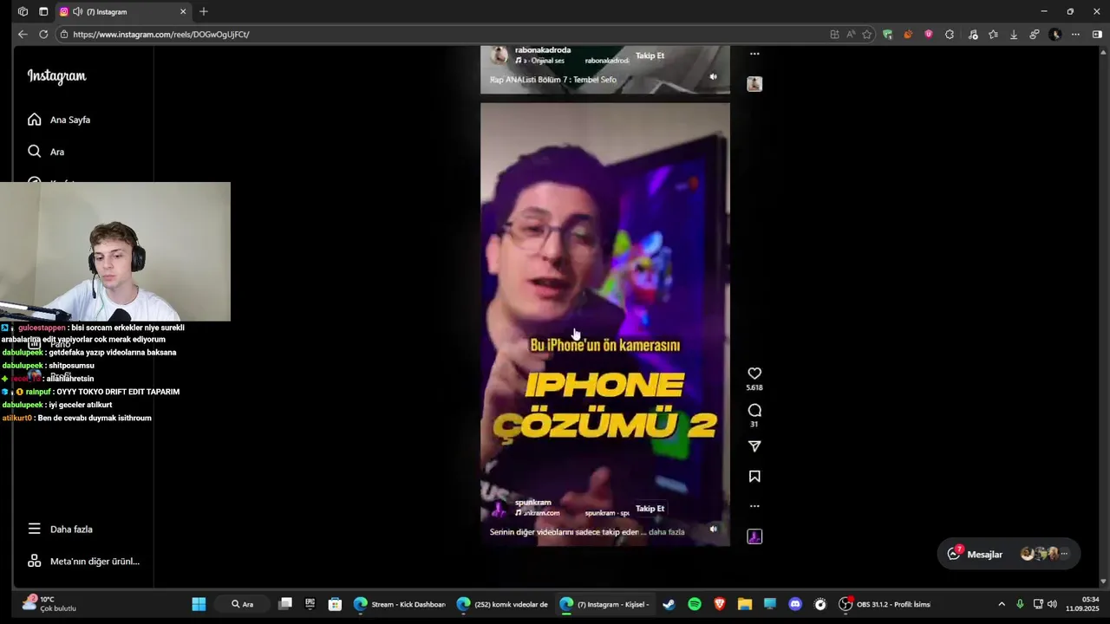This screenshot has width=1110, height=624.
Task: Open the rabonakadroda profile name link
Action: [x=543, y=50]
